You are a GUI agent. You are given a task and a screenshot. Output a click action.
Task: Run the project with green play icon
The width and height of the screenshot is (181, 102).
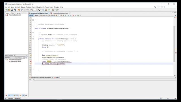coord(49,10)
